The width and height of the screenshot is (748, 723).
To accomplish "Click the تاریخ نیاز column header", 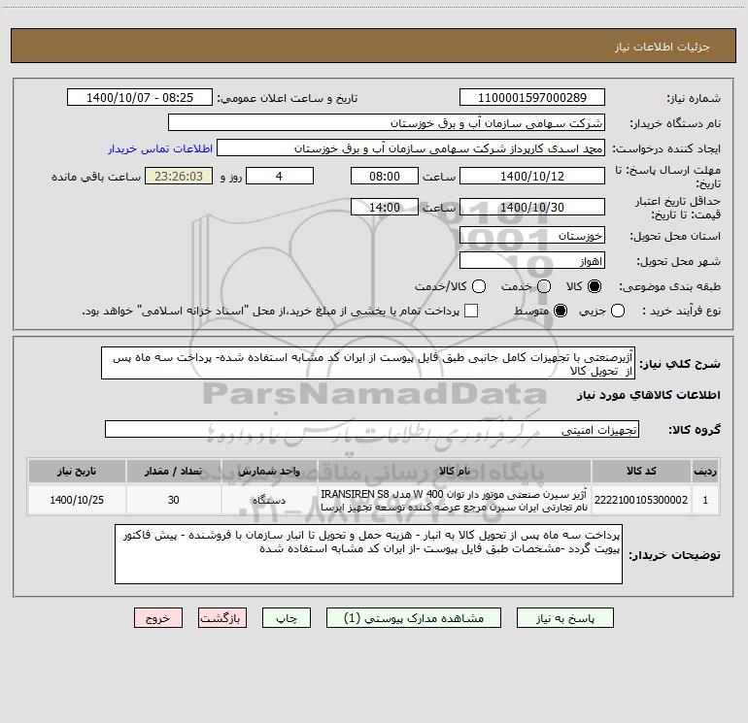I will (x=77, y=471).
